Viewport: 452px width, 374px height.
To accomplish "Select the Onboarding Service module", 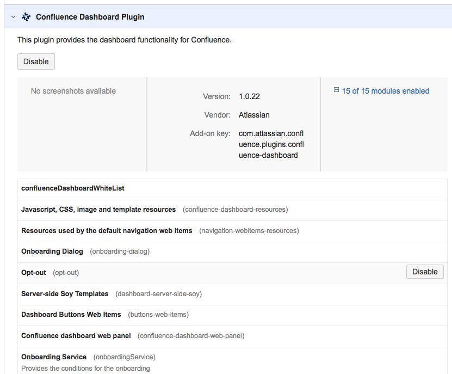I will 54,357.
